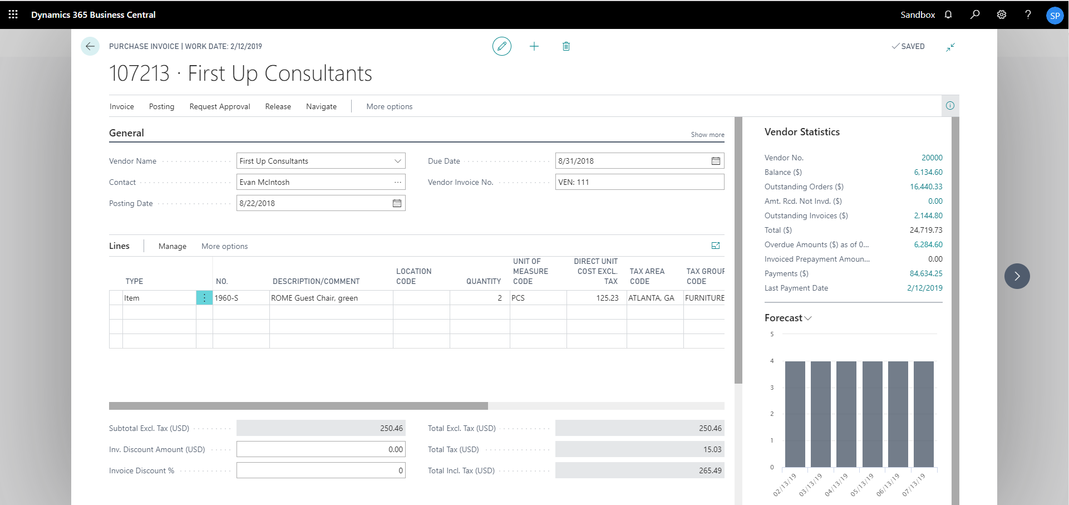Collapse the page with the shrink arrows icon

(x=950, y=47)
